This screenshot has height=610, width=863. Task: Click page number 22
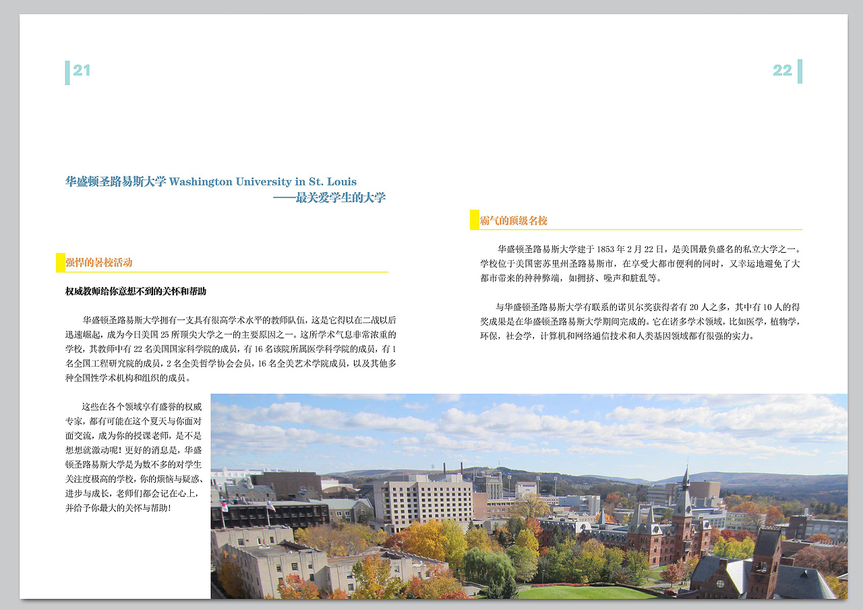tap(782, 71)
